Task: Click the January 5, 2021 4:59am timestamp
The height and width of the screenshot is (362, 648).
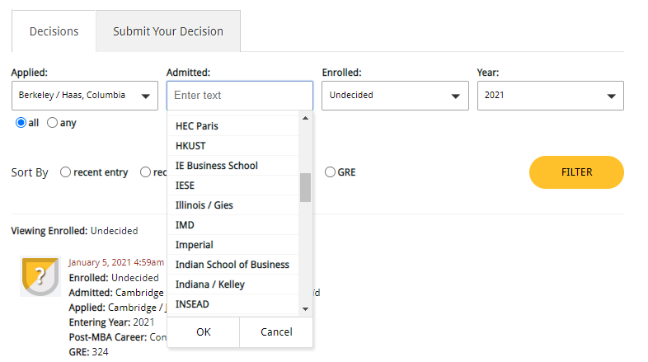Action: [x=116, y=262]
